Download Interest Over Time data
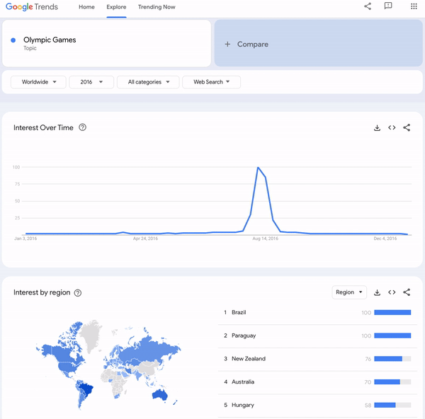425x419 pixels. [377, 127]
